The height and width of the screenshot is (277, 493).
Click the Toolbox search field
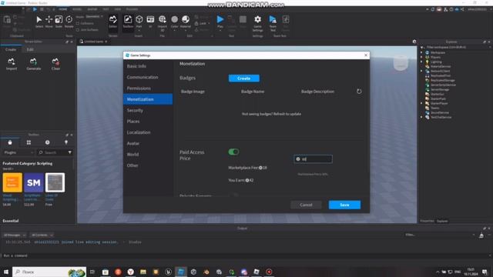point(52,152)
